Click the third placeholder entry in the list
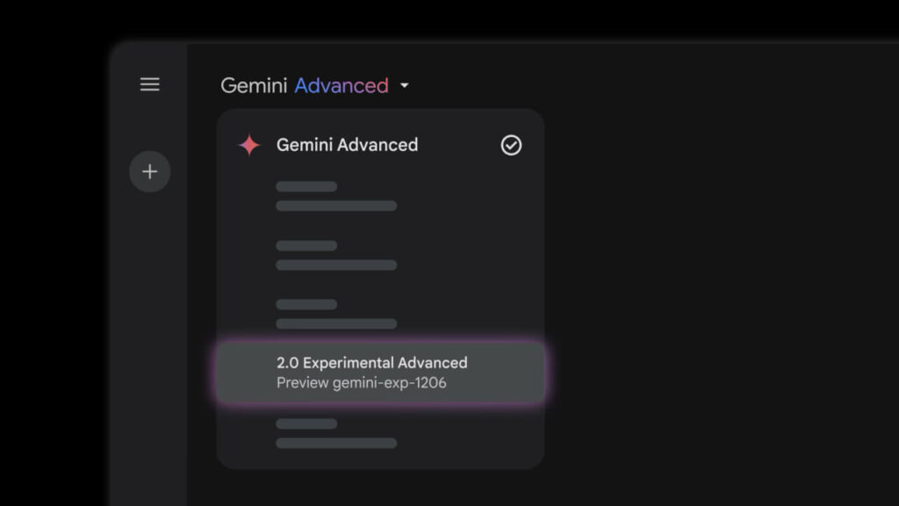 click(336, 314)
